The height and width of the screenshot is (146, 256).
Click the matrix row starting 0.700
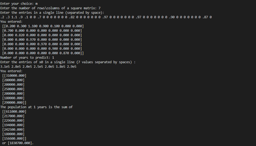[x=42, y=31]
